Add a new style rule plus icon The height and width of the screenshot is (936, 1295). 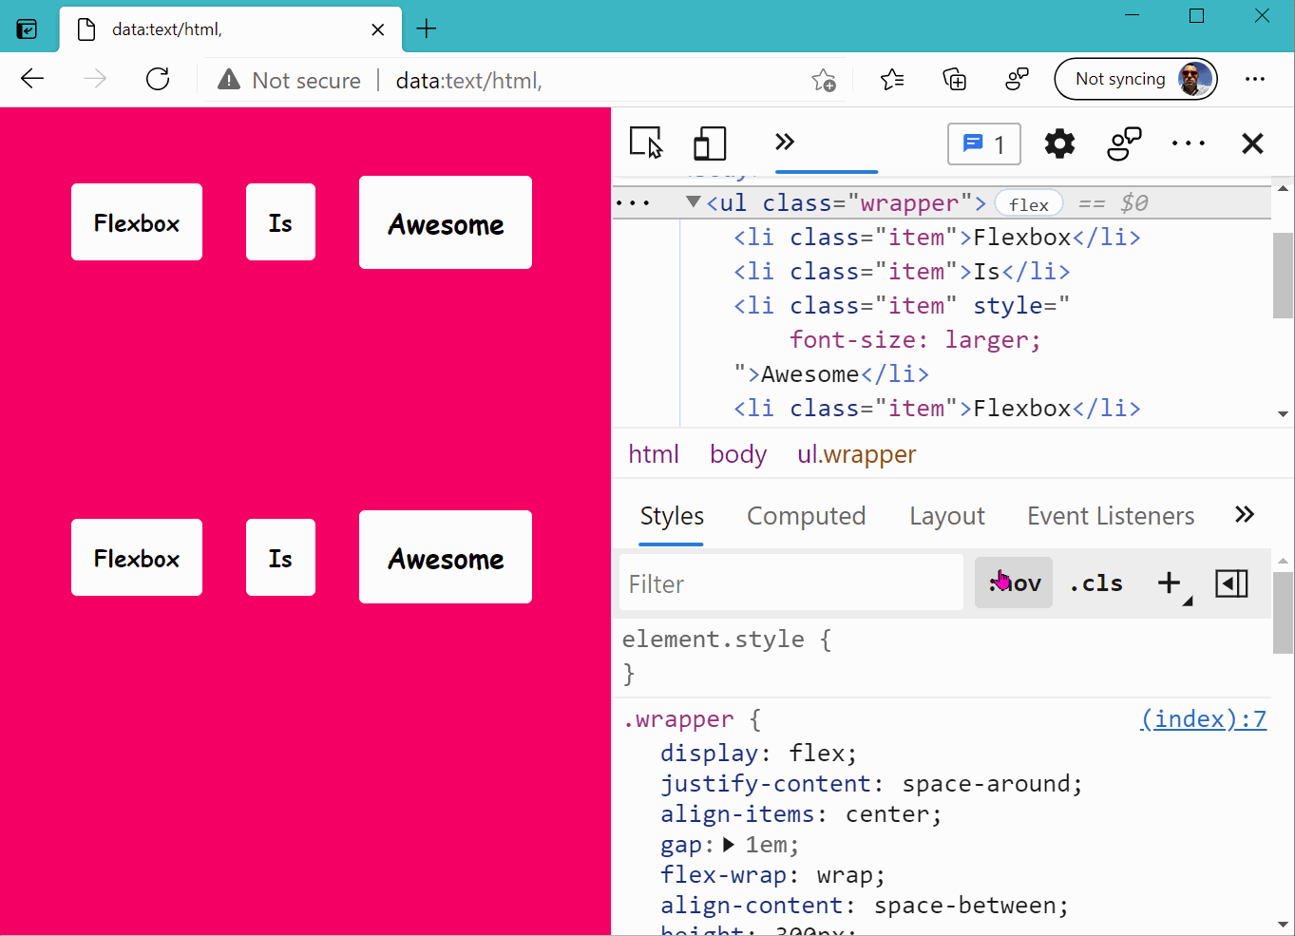1169,583
